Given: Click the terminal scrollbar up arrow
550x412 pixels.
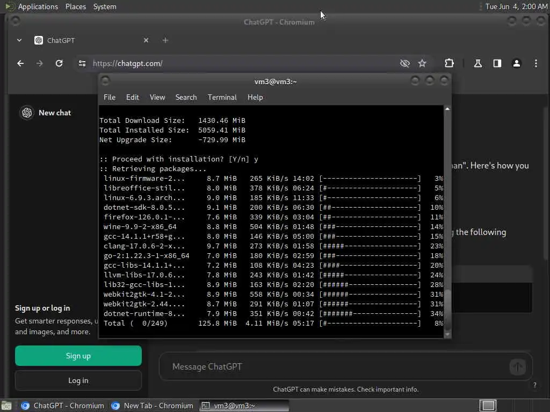Looking at the screenshot, I should pyautogui.click(x=447, y=109).
